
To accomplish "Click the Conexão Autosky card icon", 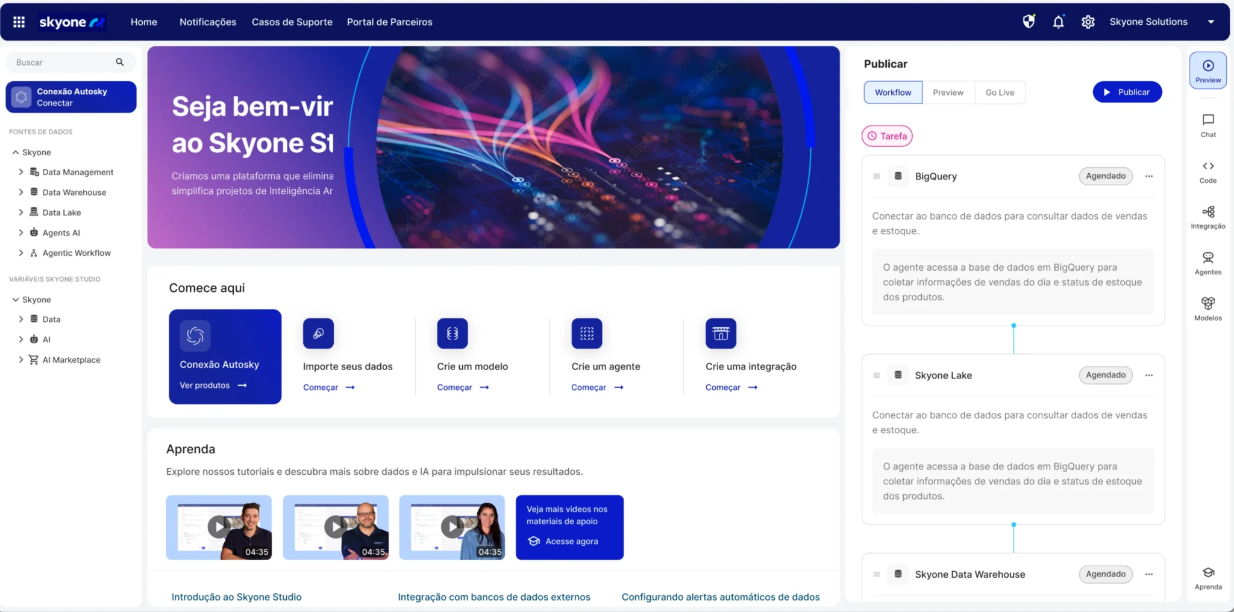I will pos(195,335).
